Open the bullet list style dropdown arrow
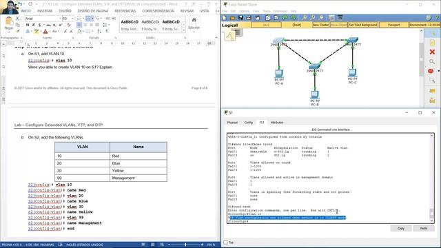 click(83, 19)
